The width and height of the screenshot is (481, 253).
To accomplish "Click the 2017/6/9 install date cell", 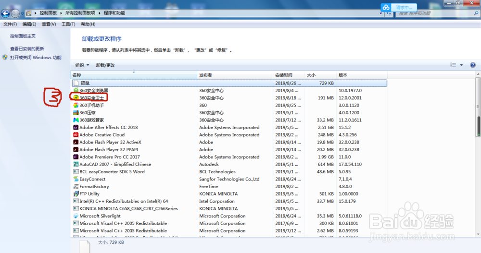I will click(x=287, y=223).
